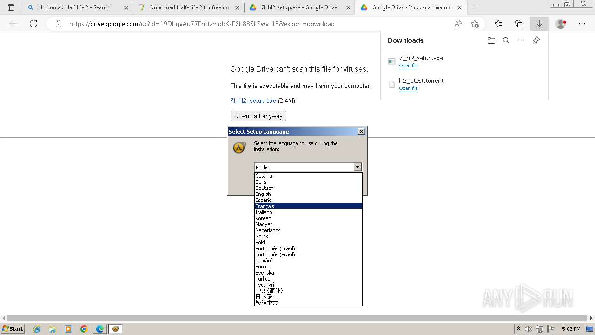Viewport: 595px width, 335px height.
Task: Open Collections icon in toolbar
Action: click(x=519, y=24)
